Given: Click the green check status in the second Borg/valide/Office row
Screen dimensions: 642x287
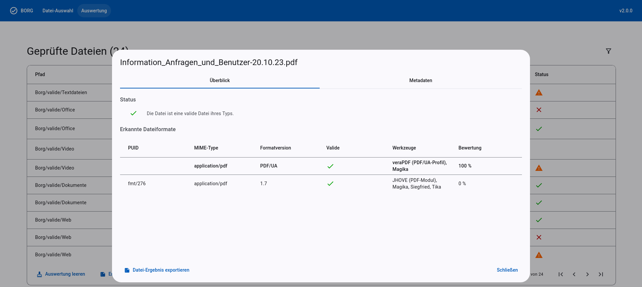Looking at the screenshot, I should [539, 129].
